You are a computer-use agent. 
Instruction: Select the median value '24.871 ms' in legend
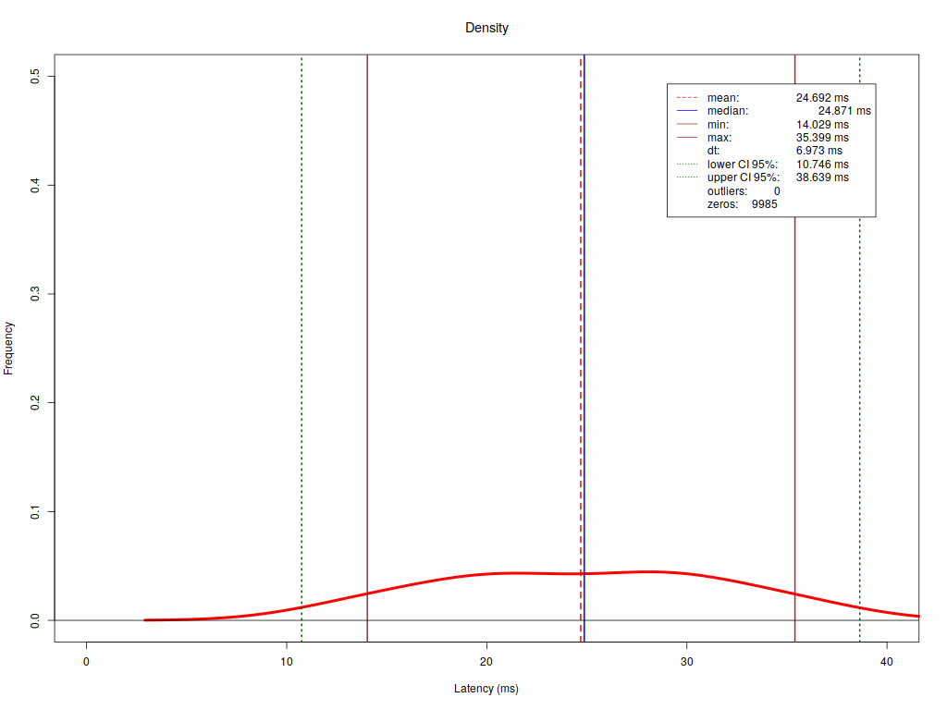tap(844, 111)
